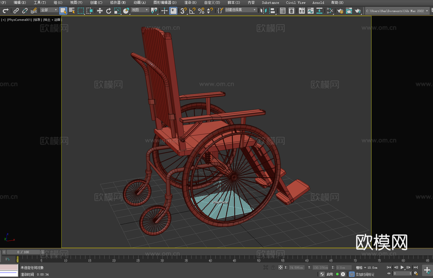This screenshot has height=278, width=433.
Task: Open project path dropdown arrow
Action: coord(427,11)
